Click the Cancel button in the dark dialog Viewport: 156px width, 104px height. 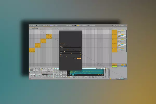pyautogui.click(x=75, y=58)
